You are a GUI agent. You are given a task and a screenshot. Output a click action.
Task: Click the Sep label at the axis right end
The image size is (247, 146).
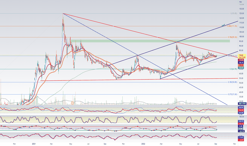click(216, 144)
